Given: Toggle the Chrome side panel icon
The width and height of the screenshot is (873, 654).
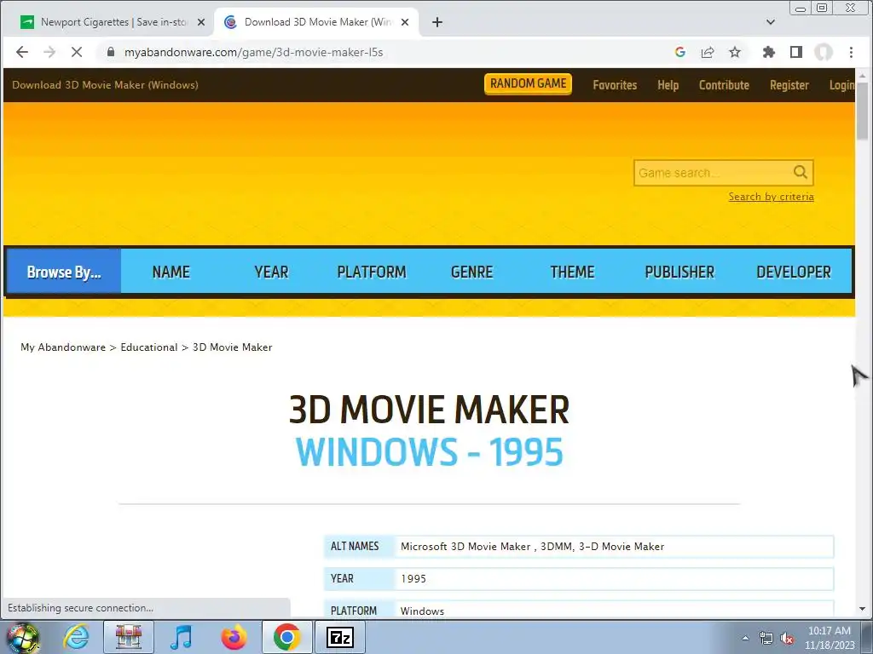Looking at the screenshot, I should (x=796, y=52).
